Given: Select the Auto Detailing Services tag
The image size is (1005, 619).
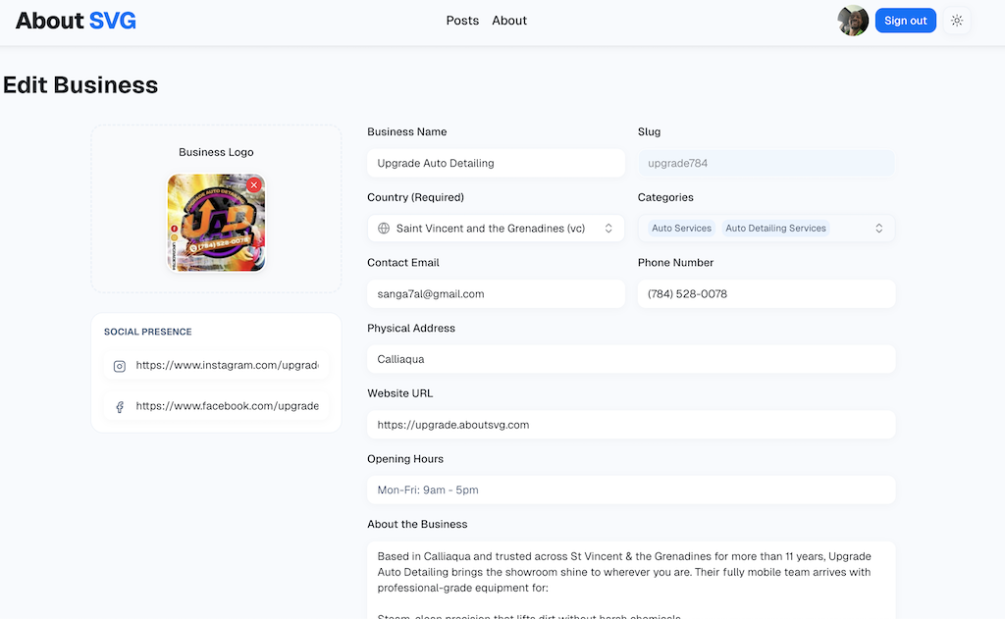Looking at the screenshot, I should [x=775, y=229].
